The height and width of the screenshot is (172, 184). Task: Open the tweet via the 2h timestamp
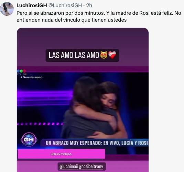point(89,5)
